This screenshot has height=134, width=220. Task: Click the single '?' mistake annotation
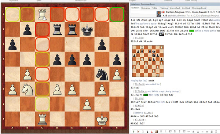point(179,131)
